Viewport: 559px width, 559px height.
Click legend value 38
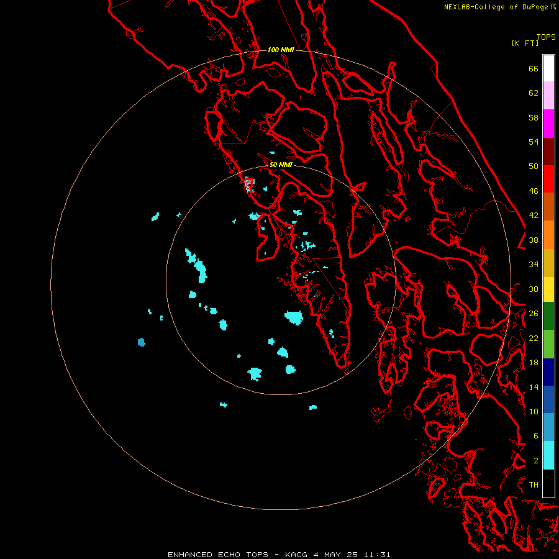[x=534, y=240]
